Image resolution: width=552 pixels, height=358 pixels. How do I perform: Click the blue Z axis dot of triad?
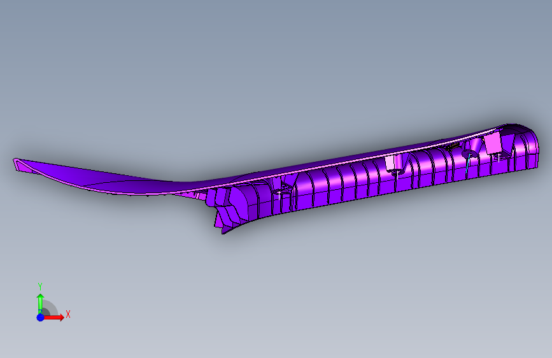[41, 317]
